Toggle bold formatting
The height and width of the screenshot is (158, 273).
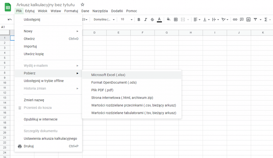139,19
